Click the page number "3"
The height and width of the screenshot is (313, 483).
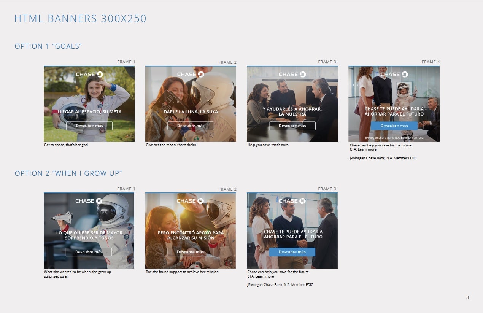[x=468, y=297]
